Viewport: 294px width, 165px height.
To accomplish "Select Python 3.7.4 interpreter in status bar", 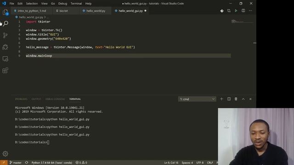I will pos(52,163).
